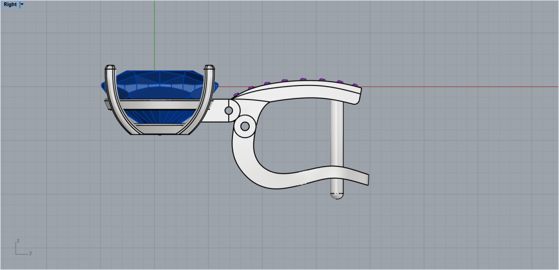
Task: Select the horizontal gallery rail under gemstone
Action: (158, 105)
